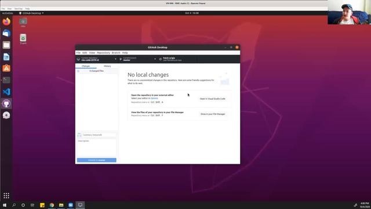Open the disc drive icon in the dock

[6, 115]
